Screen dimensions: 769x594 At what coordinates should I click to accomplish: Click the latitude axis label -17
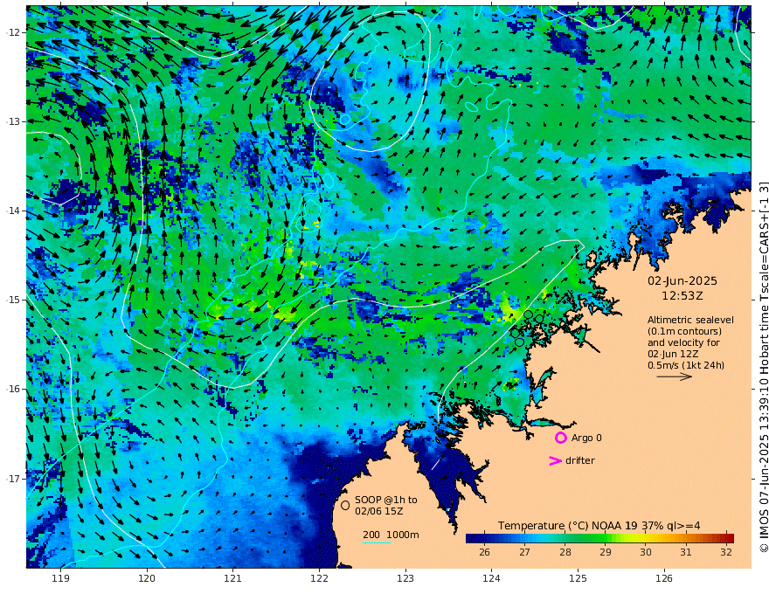click(x=12, y=479)
